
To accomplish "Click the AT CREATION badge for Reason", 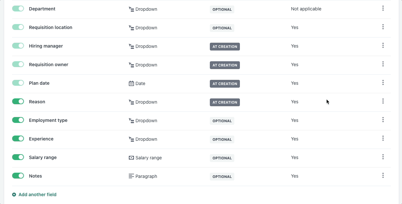I will [x=225, y=102].
